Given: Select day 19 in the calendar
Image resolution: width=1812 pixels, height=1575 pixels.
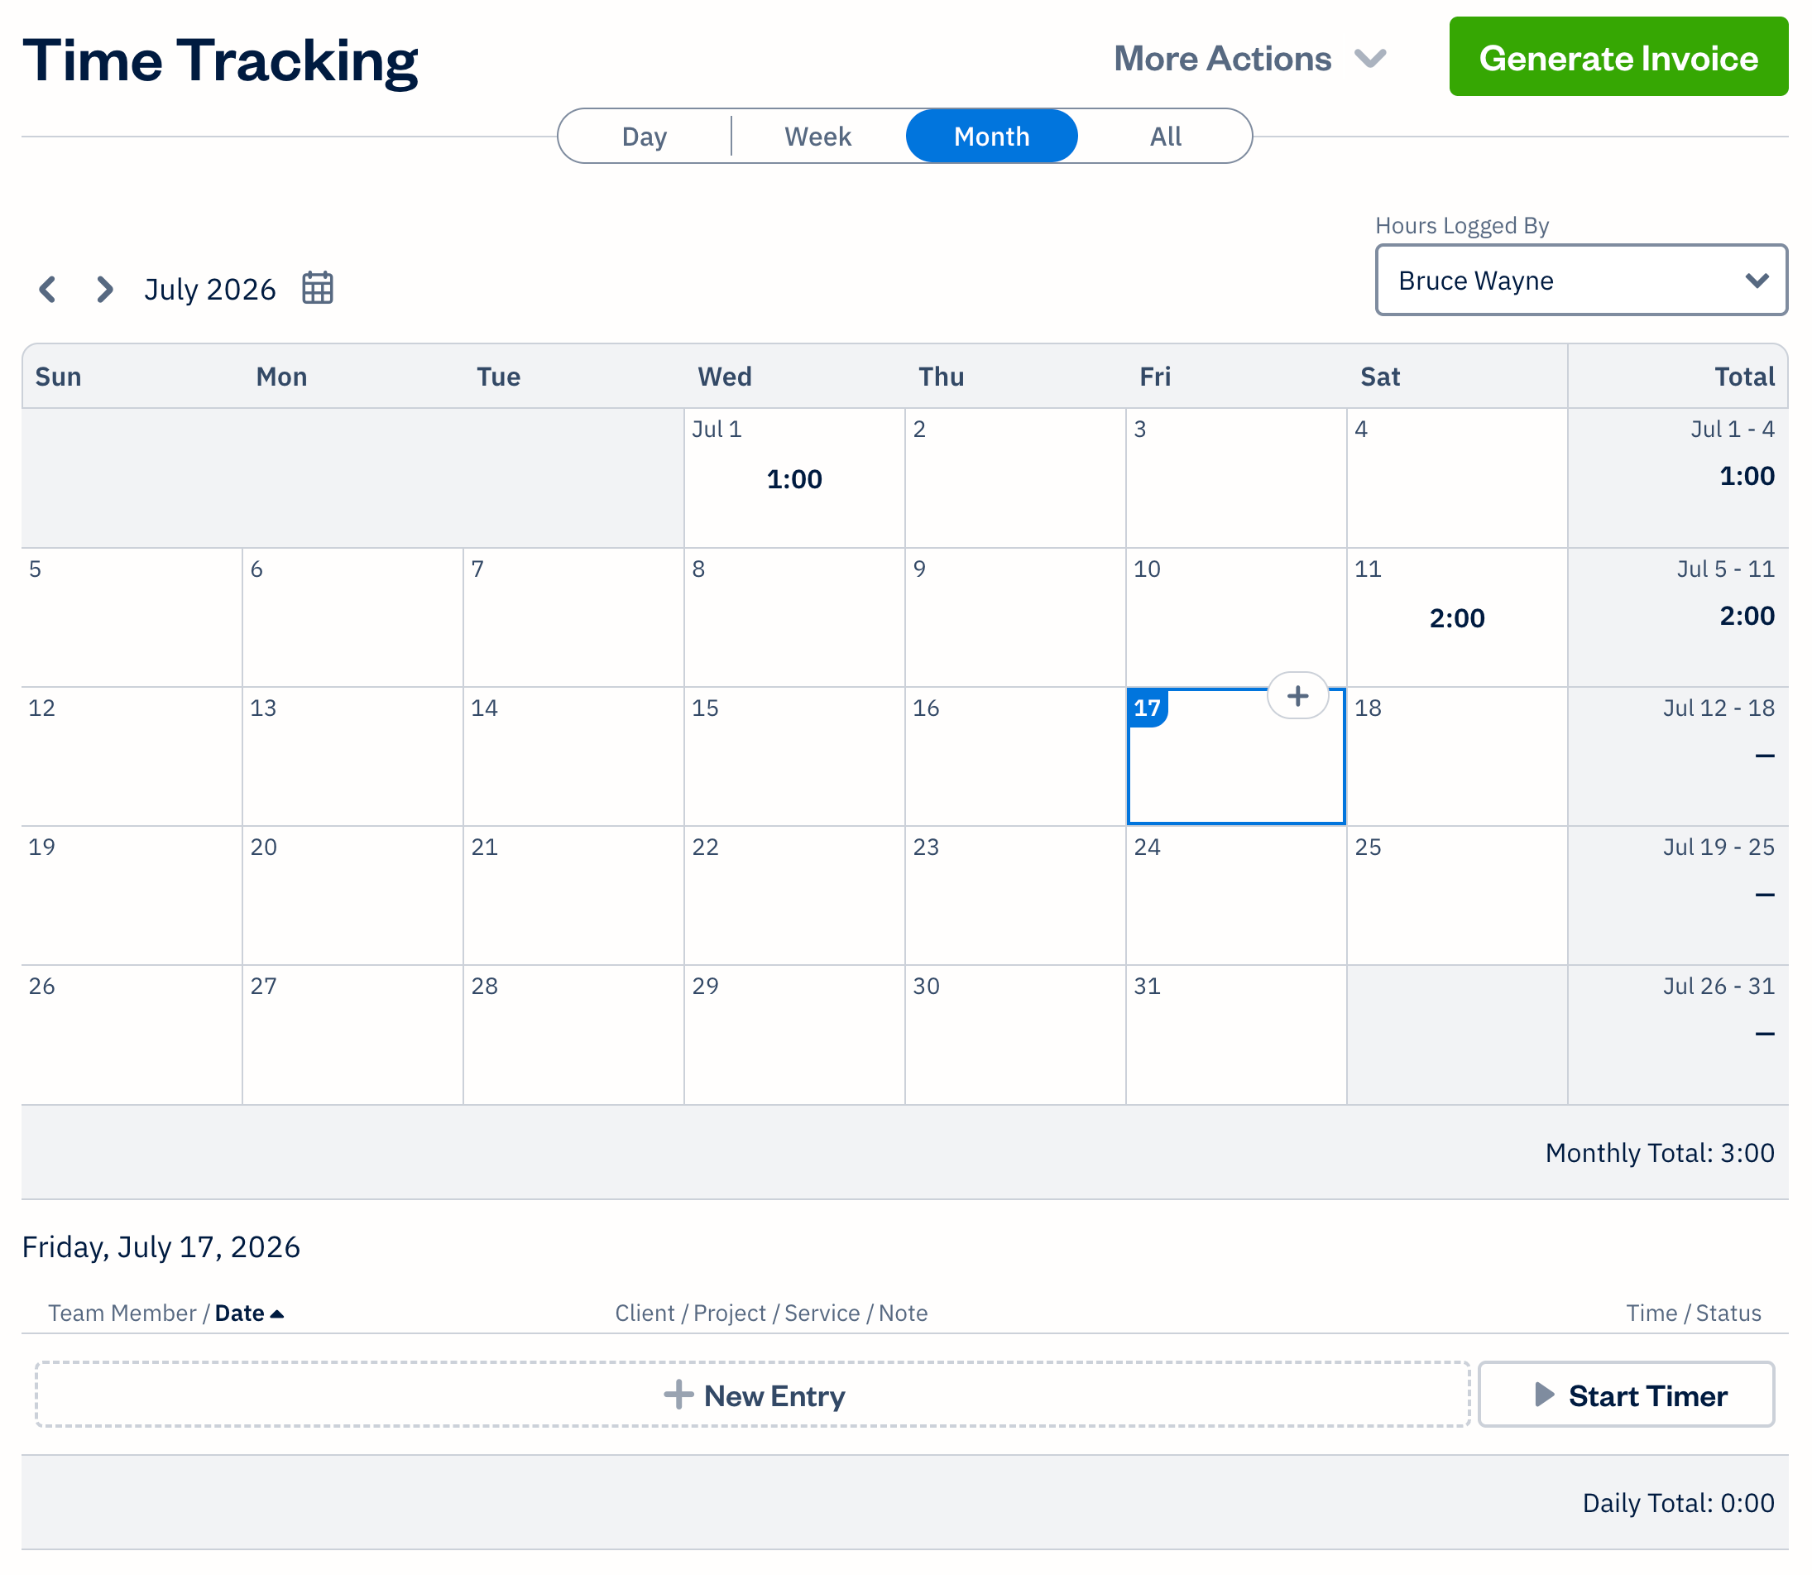Looking at the screenshot, I should click(132, 896).
